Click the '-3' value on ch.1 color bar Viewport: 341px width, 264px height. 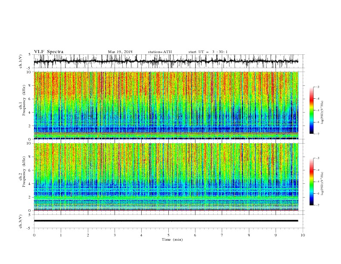[x=317, y=87]
